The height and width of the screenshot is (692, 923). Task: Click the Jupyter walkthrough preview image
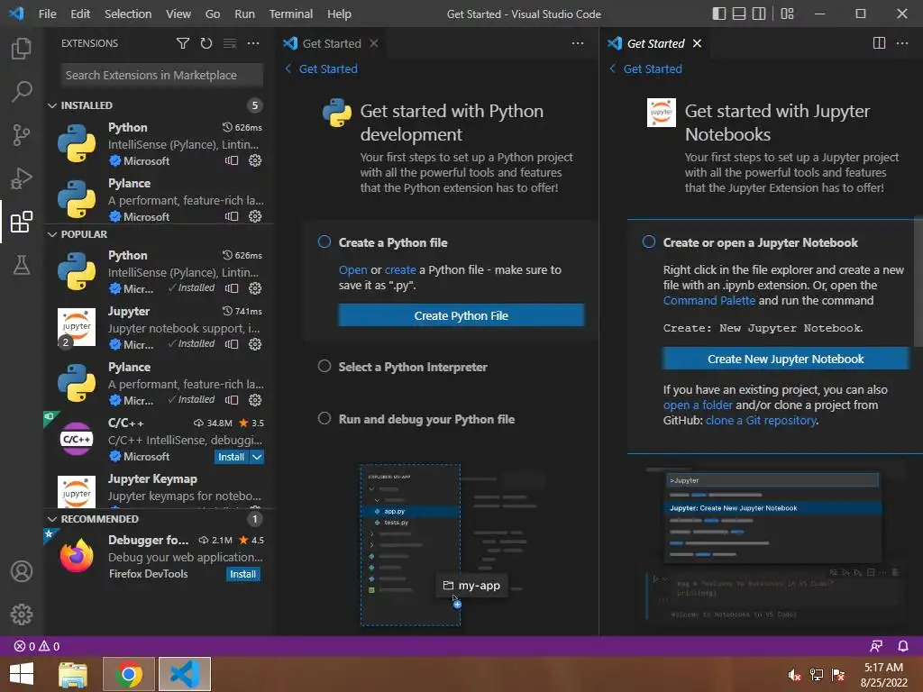[776, 544]
